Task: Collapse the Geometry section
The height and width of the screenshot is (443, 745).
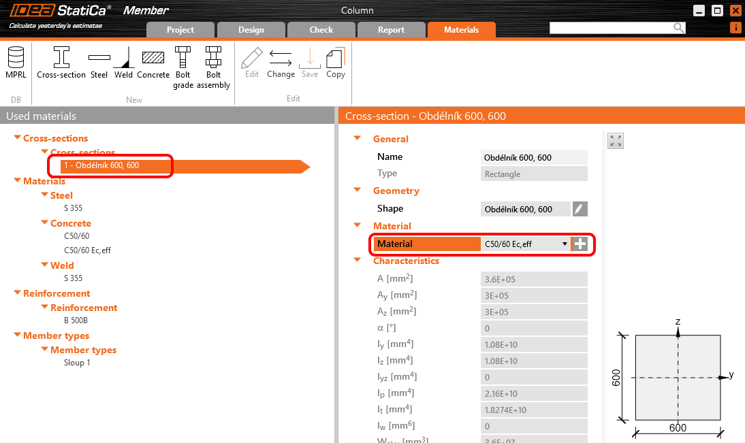Action: [x=356, y=191]
